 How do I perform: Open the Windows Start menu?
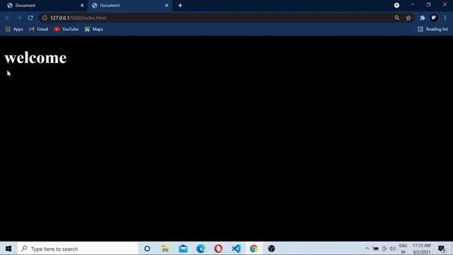(8, 249)
